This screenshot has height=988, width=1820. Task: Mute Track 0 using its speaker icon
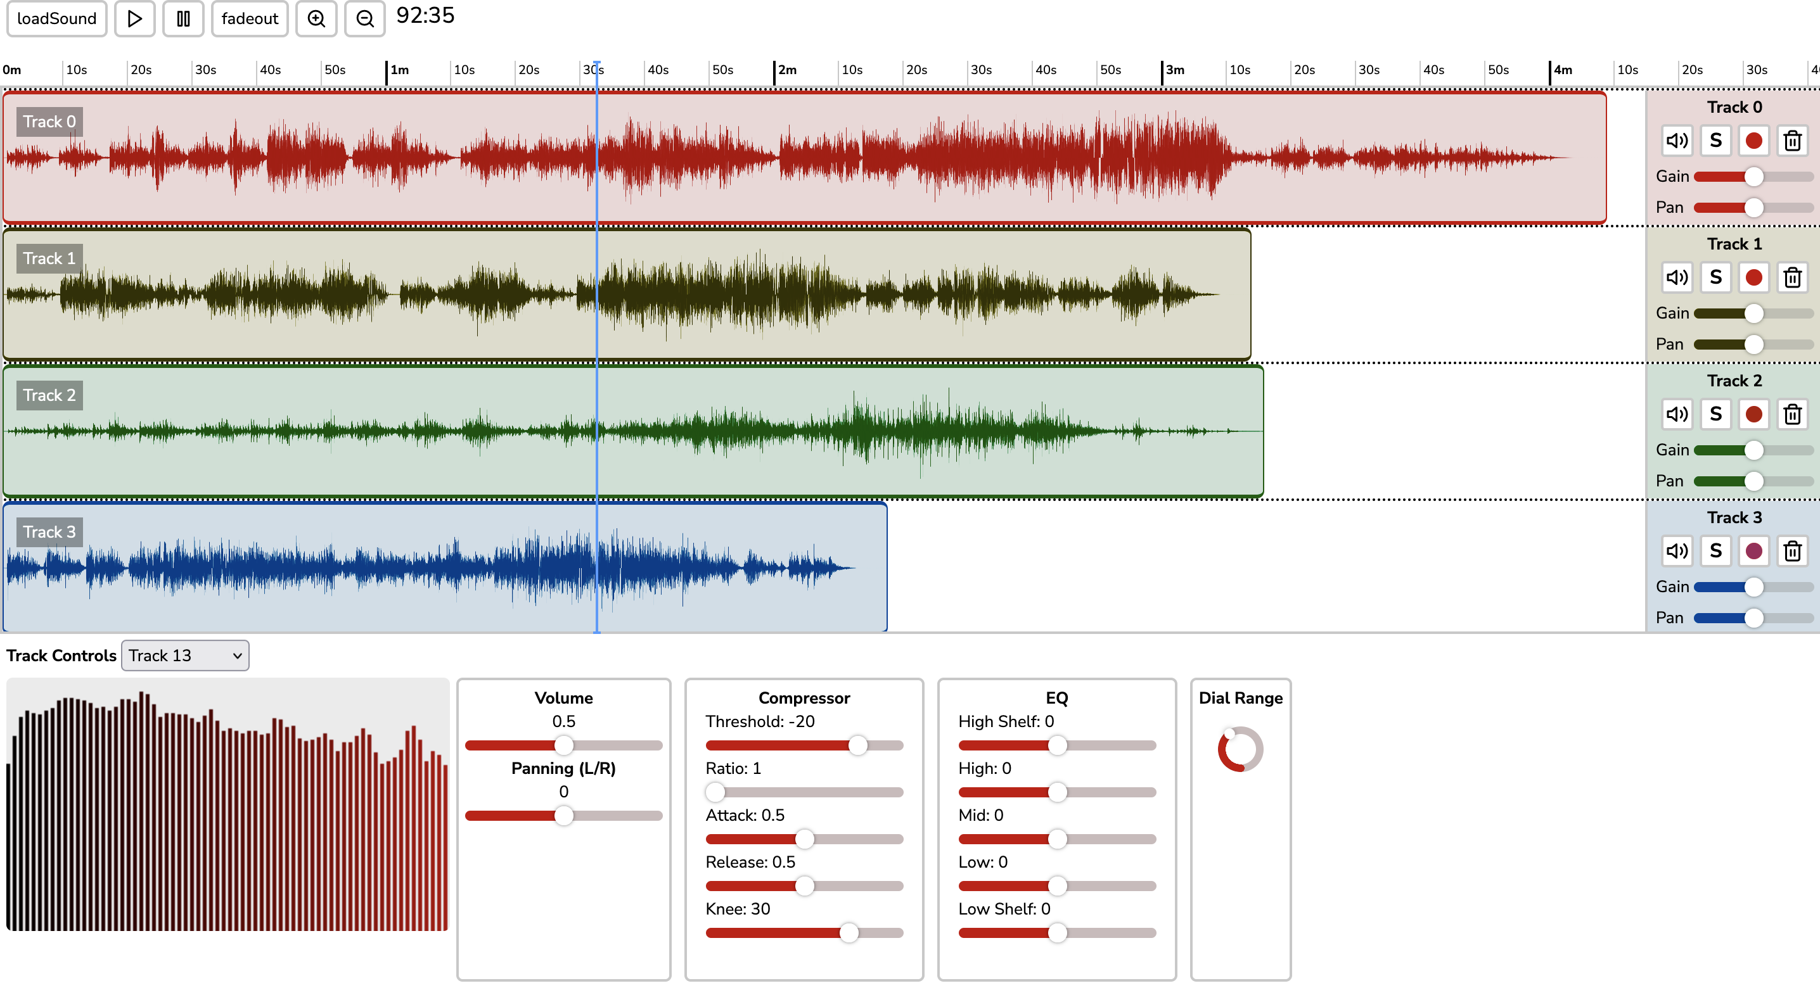click(x=1677, y=140)
